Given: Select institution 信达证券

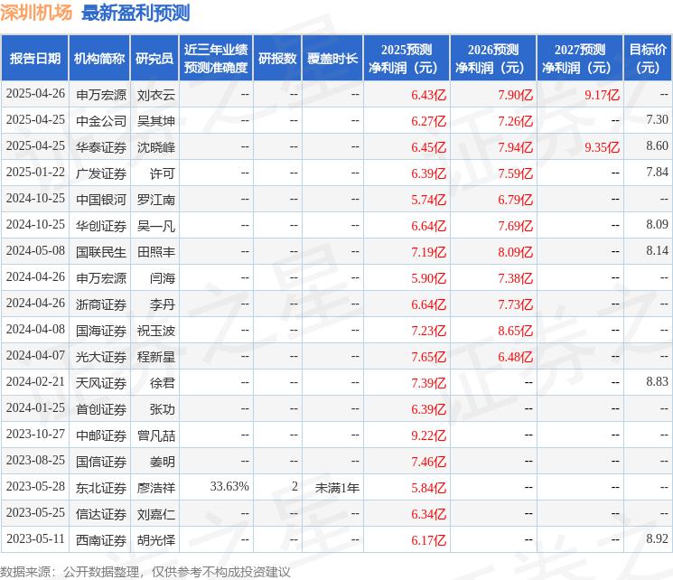Looking at the screenshot, I should pos(101,514).
